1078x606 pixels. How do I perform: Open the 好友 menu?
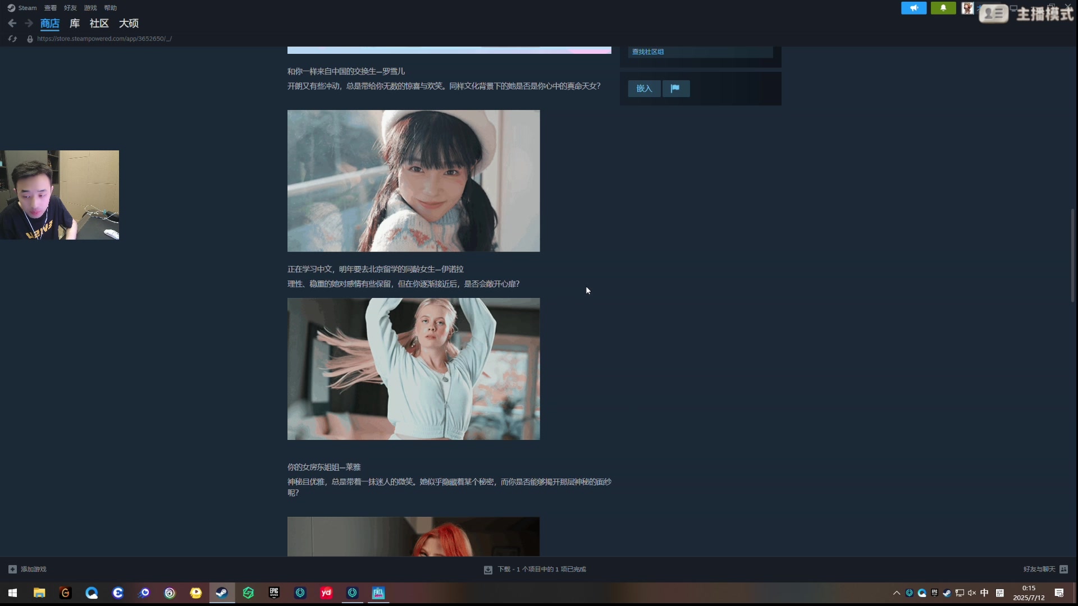click(x=70, y=8)
